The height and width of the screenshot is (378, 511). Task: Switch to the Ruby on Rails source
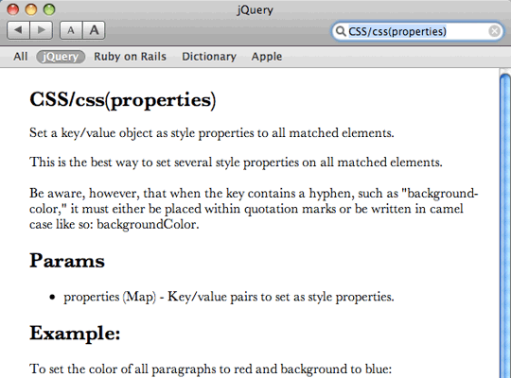coord(130,57)
